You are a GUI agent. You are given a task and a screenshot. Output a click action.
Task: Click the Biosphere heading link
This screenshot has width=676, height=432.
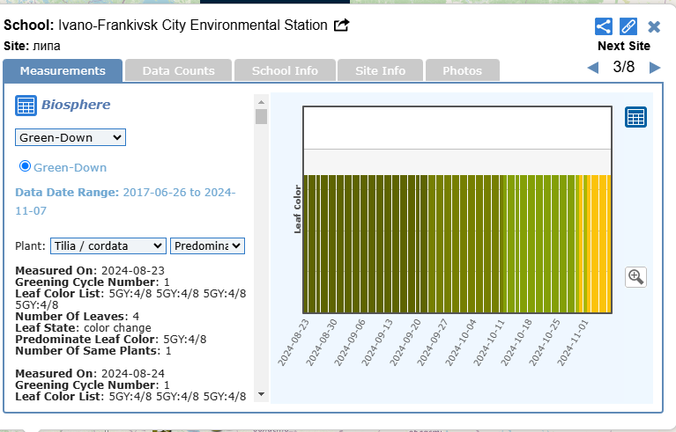[76, 106]
